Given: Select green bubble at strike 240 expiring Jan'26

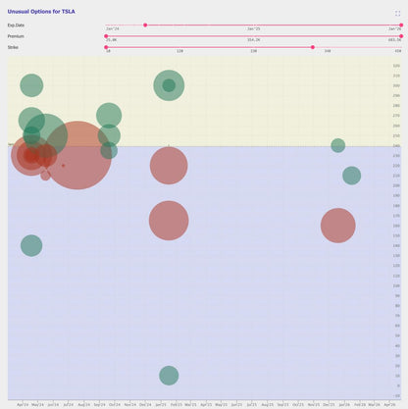Looking at the screenshot, I should click(x=338, y=145).
